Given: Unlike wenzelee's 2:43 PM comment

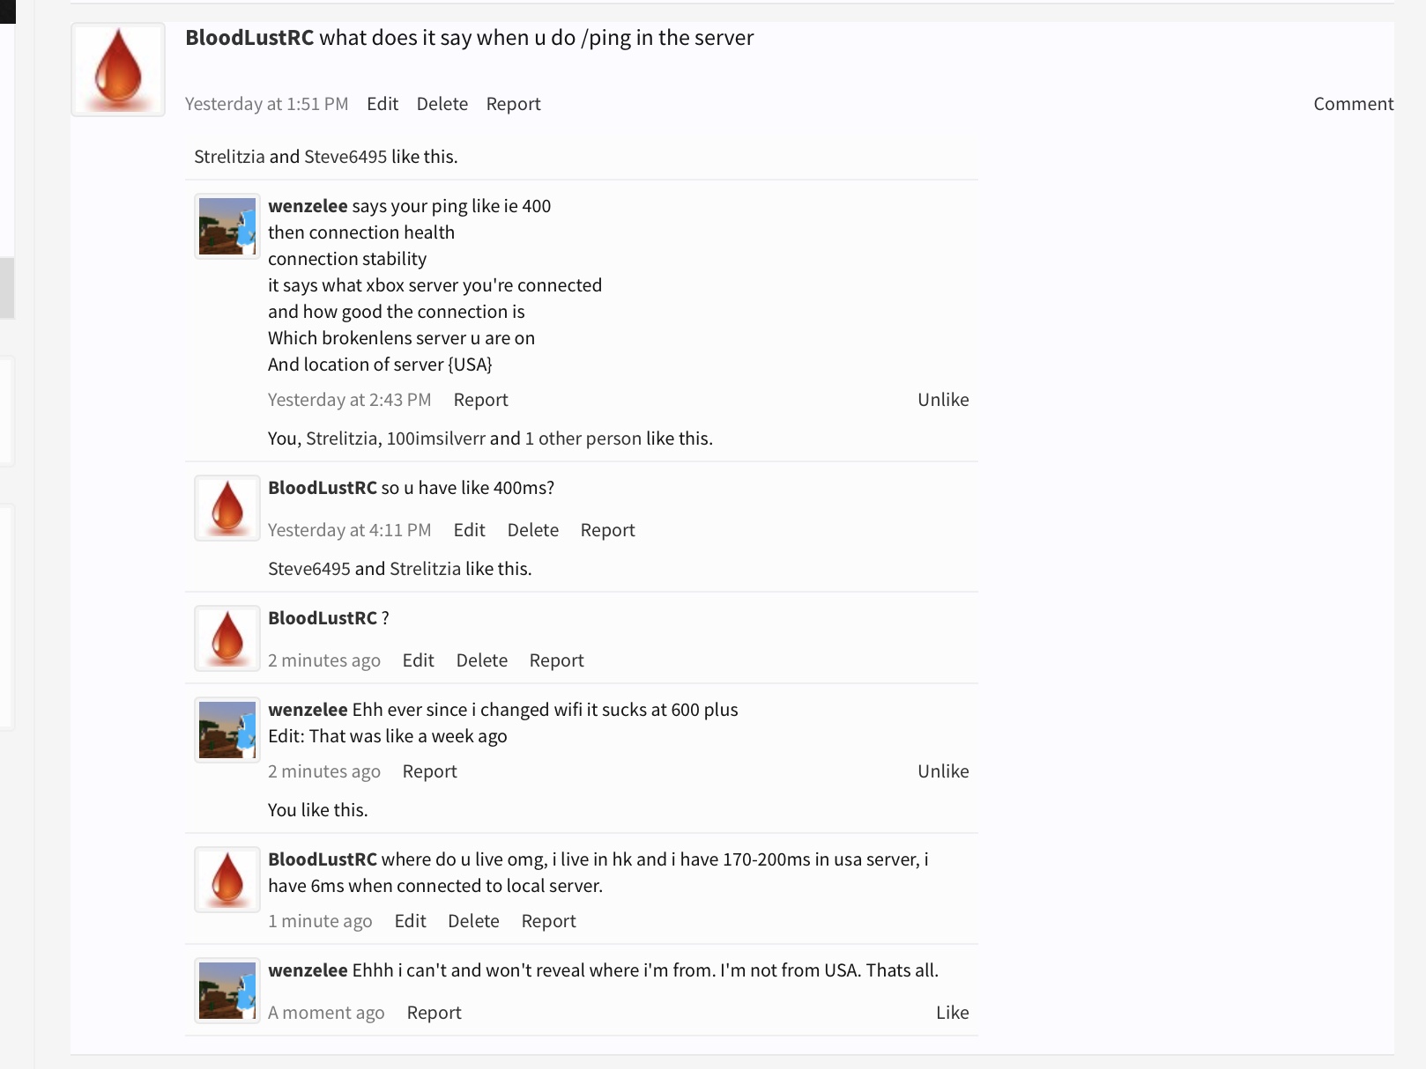Looking at the screenshot, I should click(943, 400).
